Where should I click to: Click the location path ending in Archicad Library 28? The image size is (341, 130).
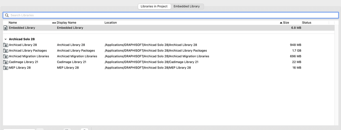[x=151, y=45]
